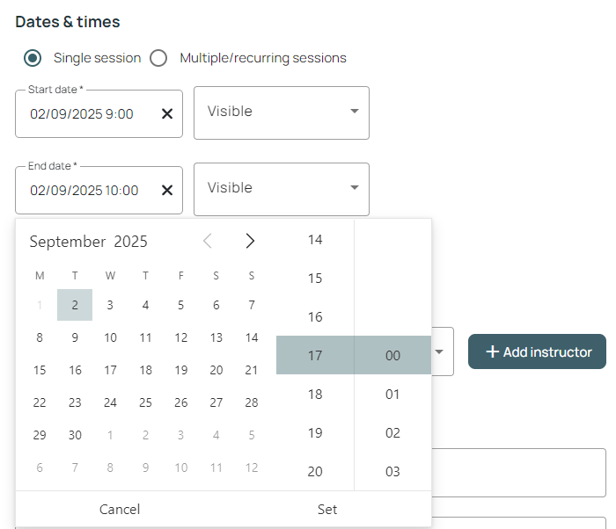Image resolution: width=616 pixels, height=529 pixels.
Task: Click the Add instructor button
Action: pos(537,351)
